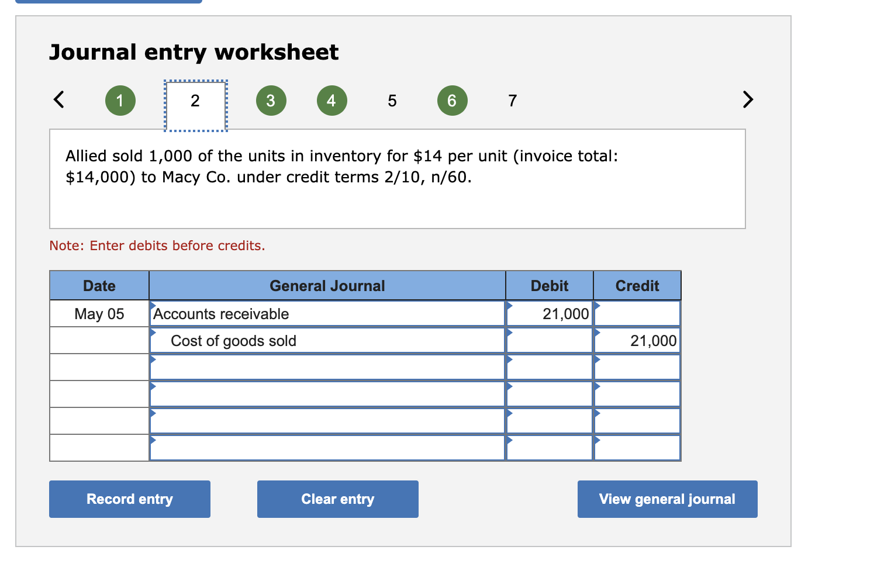The width and height of the screenshot is (891, 588).
Task: Open account dropdown for Cost of goods sold row
Action: [327, 341]
